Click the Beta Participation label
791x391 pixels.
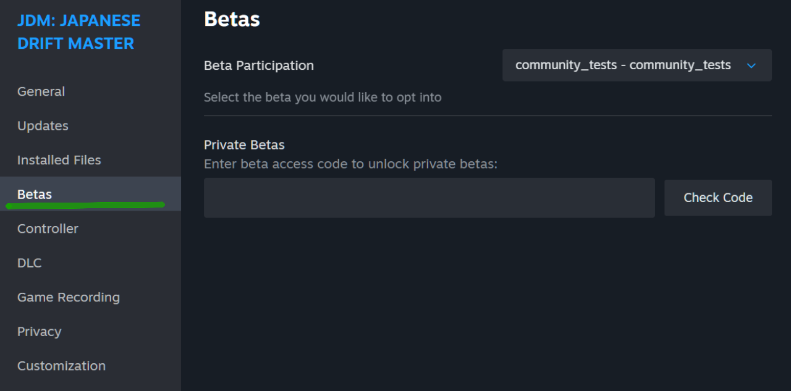pos(259,65)
